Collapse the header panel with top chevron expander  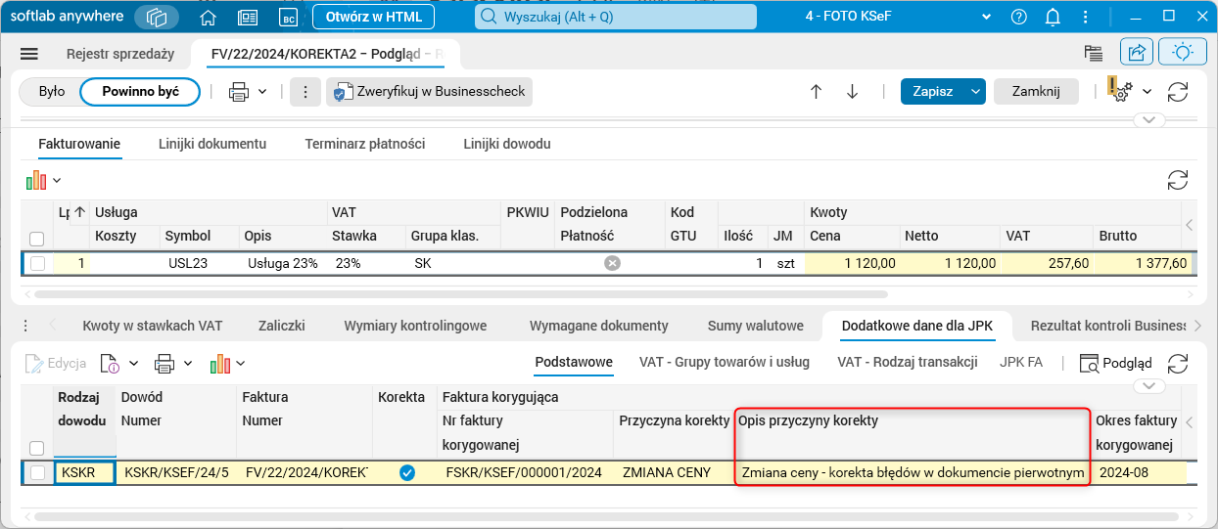click(x=1148, y=120)
